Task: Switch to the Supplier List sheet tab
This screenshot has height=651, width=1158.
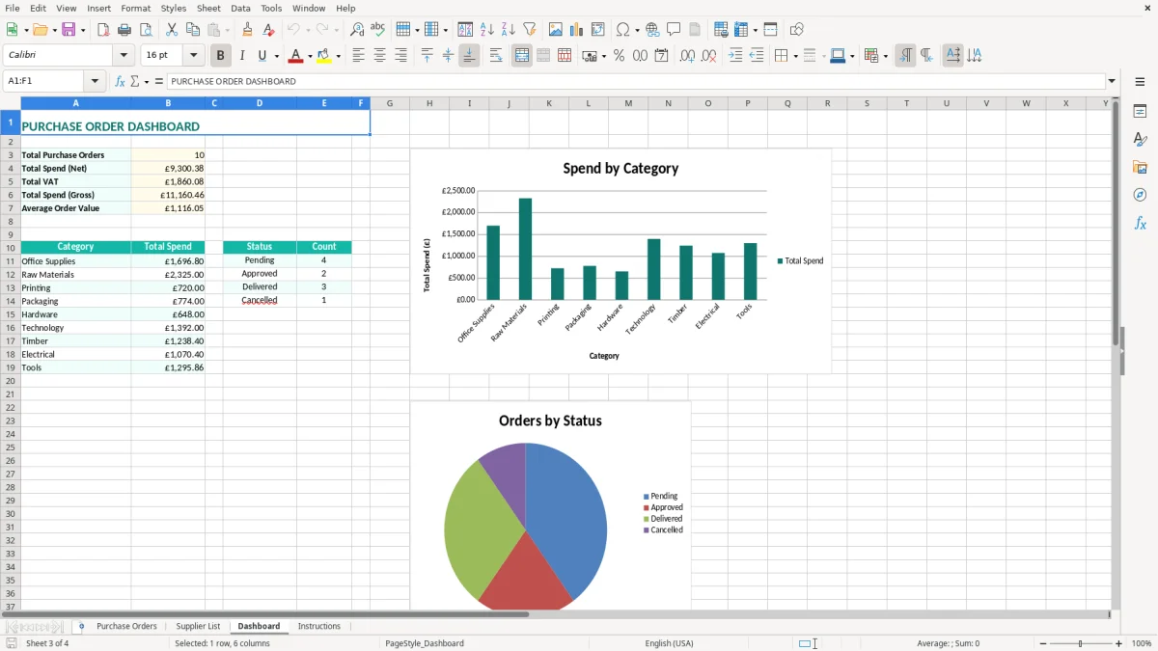Action: pyautogui.click(x=198, y=627)
